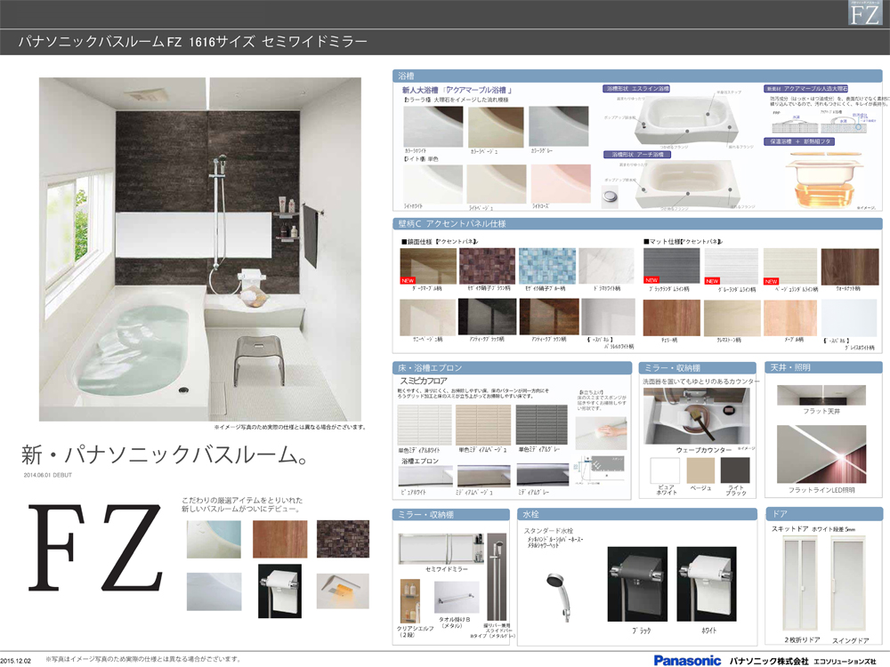
Task: Select the blue mosaic glass panel swatch
Action: 546,266
